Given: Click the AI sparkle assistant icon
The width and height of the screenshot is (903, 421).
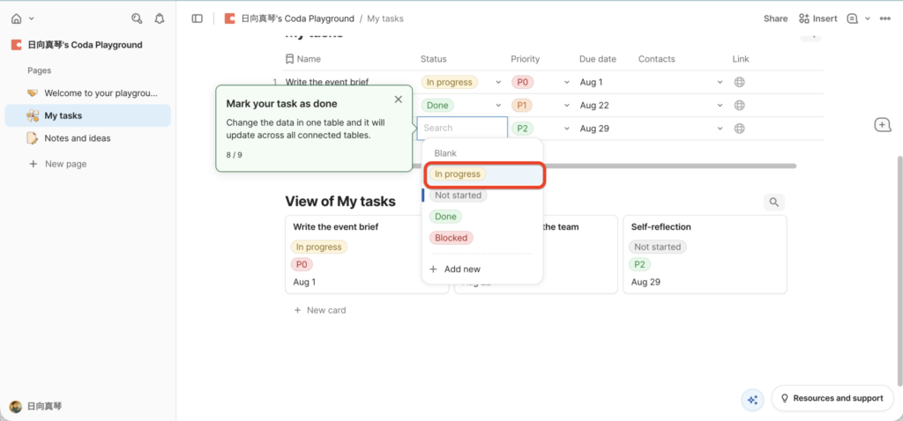Looking at the screenshot, I should coord(752,399).
